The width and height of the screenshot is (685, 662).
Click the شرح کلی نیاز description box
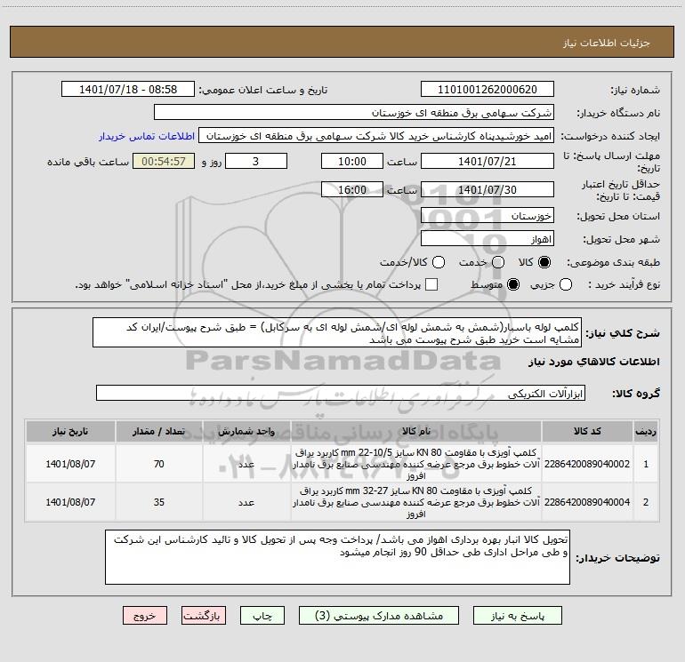tap(337, 332)
